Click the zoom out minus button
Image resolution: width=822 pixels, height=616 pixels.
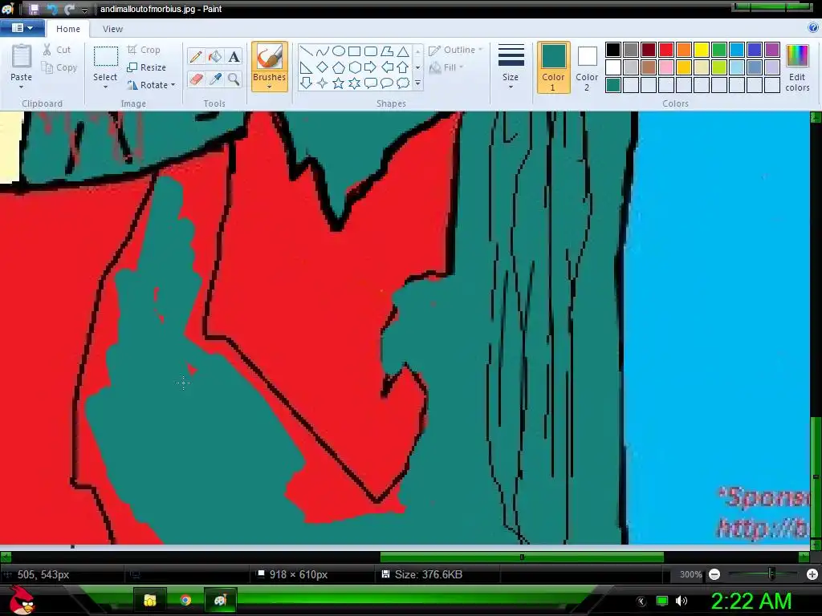(x=714, y=574)
